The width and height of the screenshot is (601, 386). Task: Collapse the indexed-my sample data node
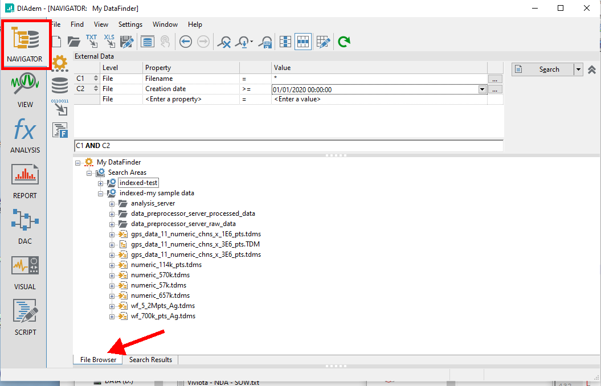101,193
